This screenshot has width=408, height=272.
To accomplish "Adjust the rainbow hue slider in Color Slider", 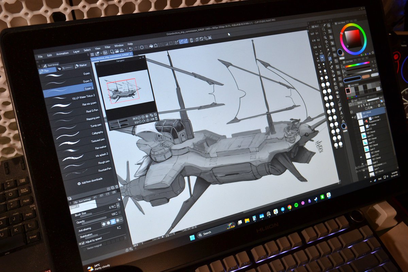I will (357, 65).
